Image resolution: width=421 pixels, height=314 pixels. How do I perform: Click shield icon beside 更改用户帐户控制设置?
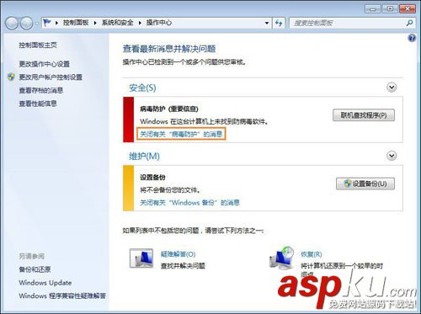11,77
